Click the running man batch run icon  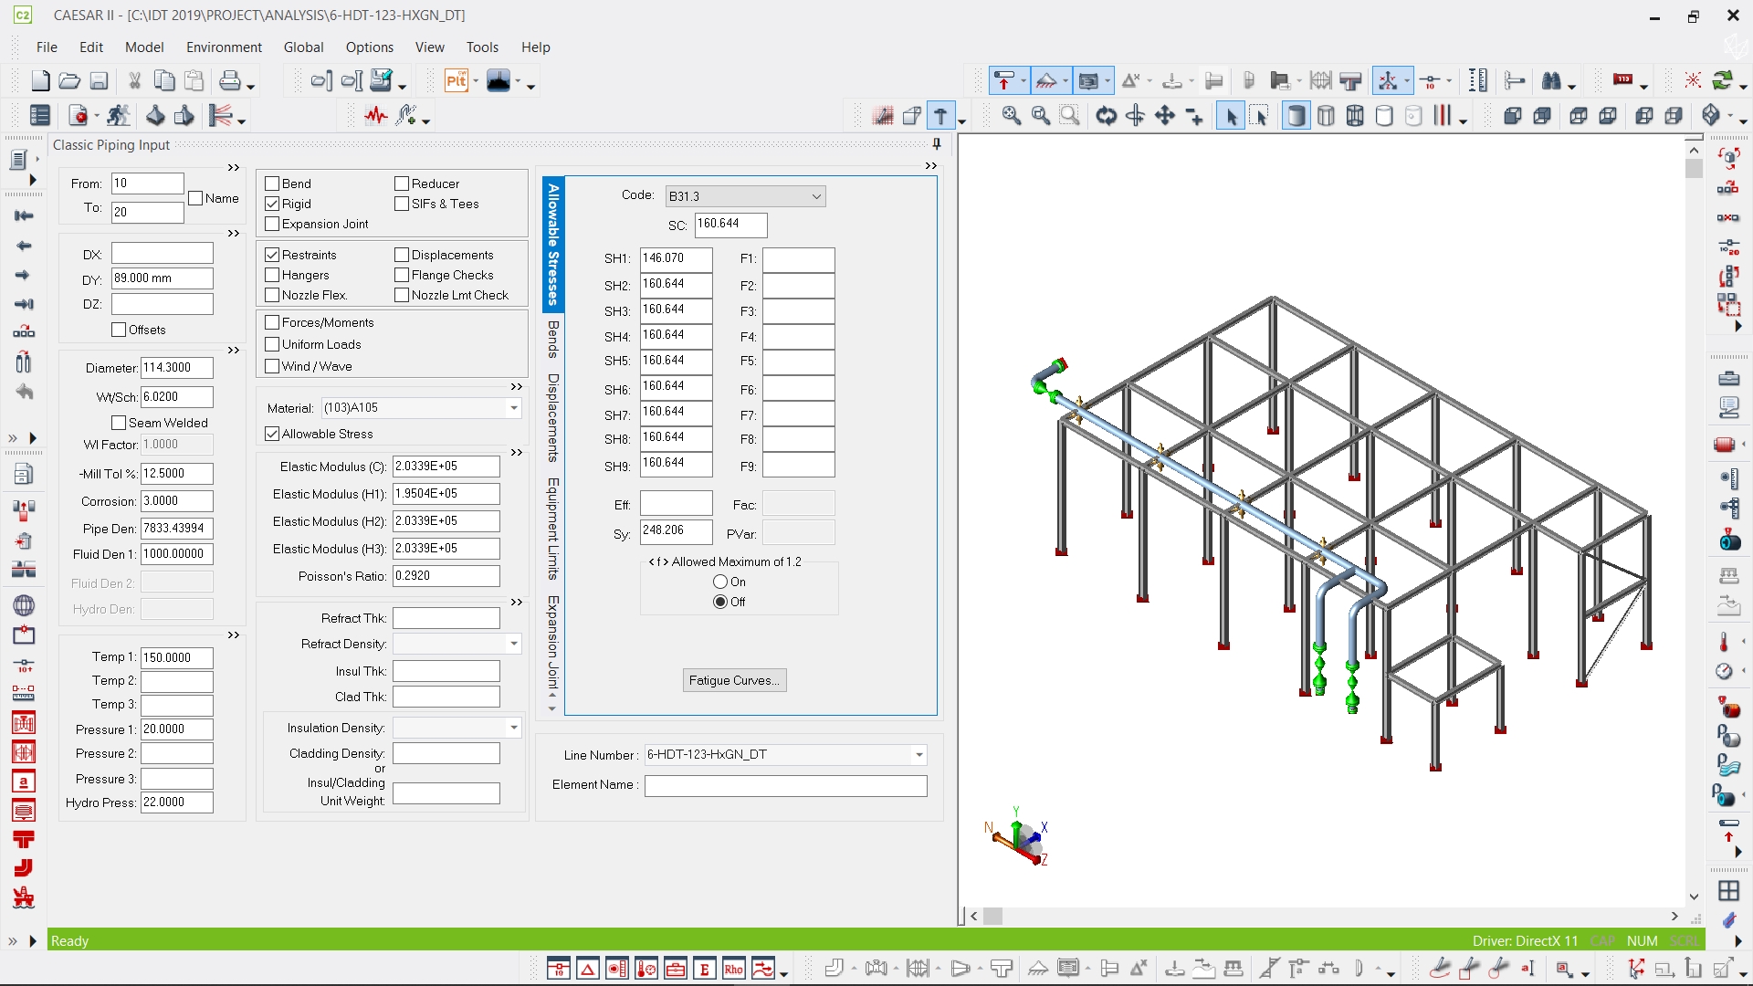tap(118, 116)
